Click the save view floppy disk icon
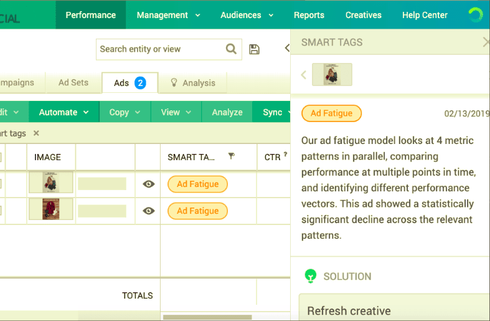Viewport: 490px width, 321px height. [x=254, y=49]
